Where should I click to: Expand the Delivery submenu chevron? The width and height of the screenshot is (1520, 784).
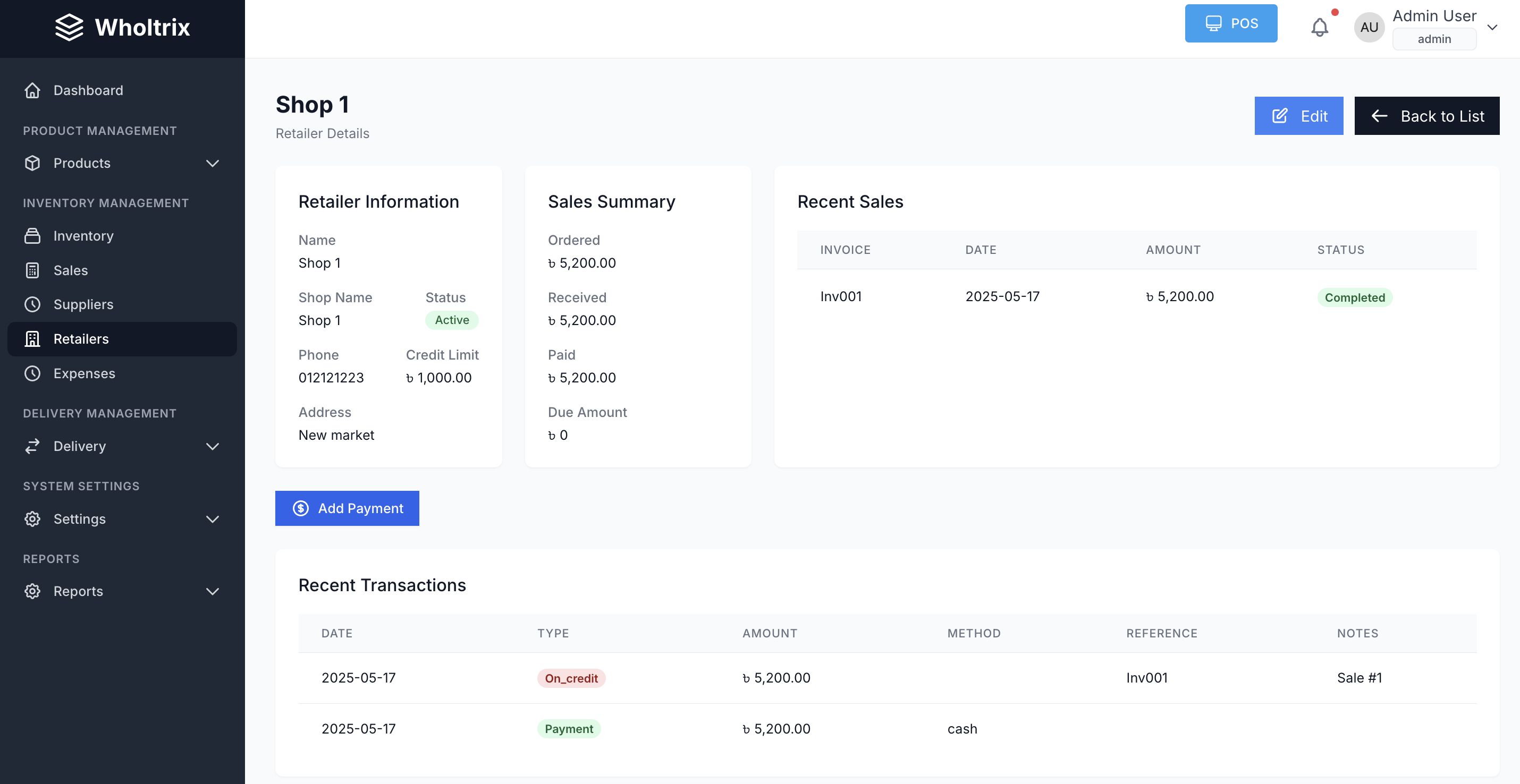[x=213, y=447]
